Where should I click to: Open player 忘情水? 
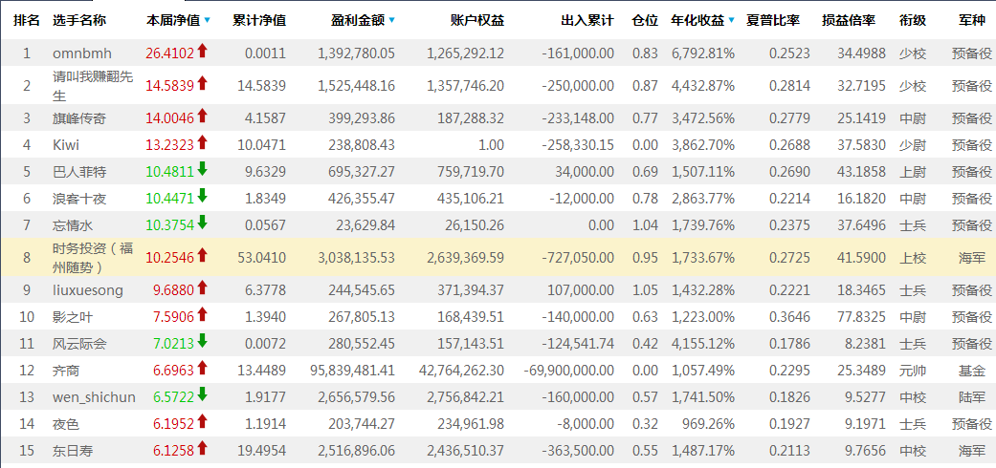[73, 225]
